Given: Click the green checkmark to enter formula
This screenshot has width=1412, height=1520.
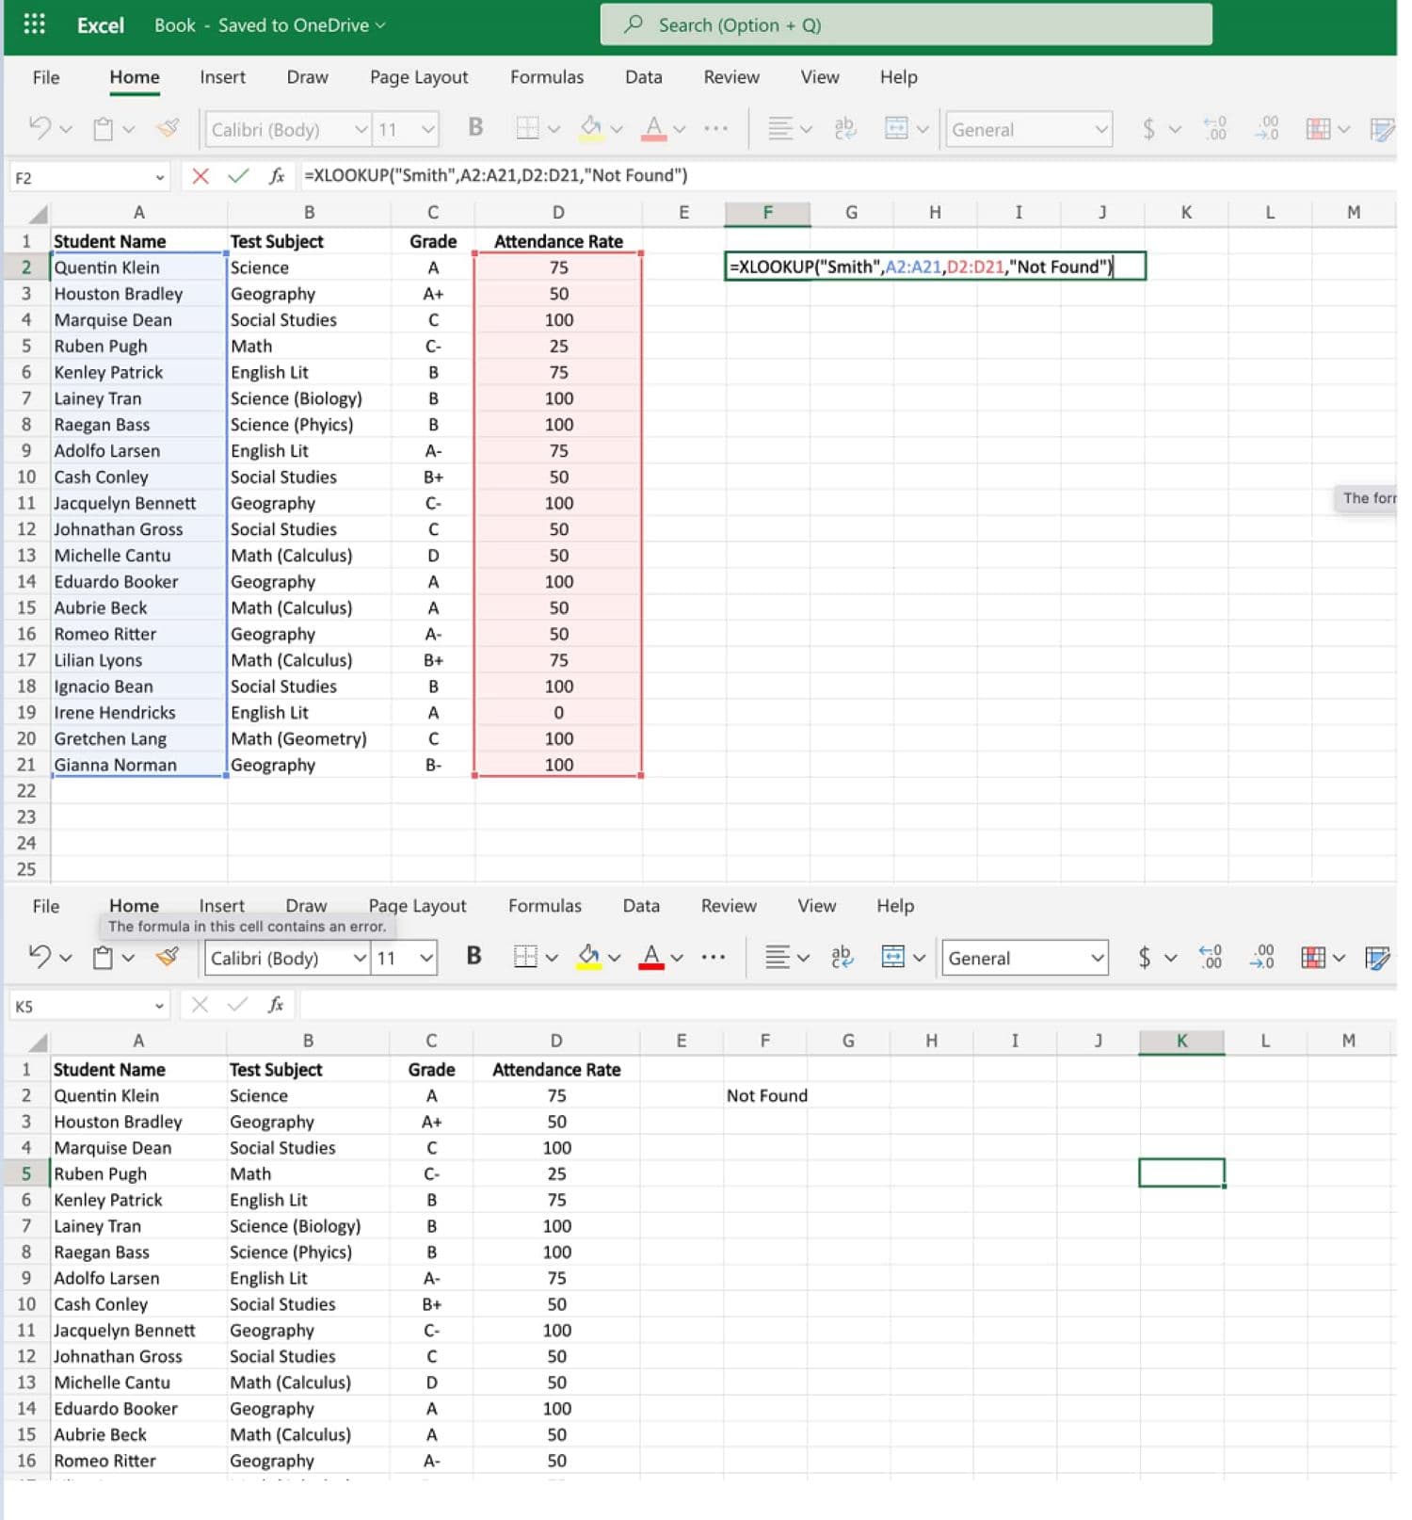Looking at the screenshot, I should (x=238, y=176).
